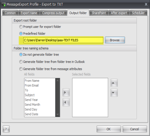Image resolution: width=150 pixels, height=136 pixels.
Task: Click the Browse button
Action: [x=115, y=40]
